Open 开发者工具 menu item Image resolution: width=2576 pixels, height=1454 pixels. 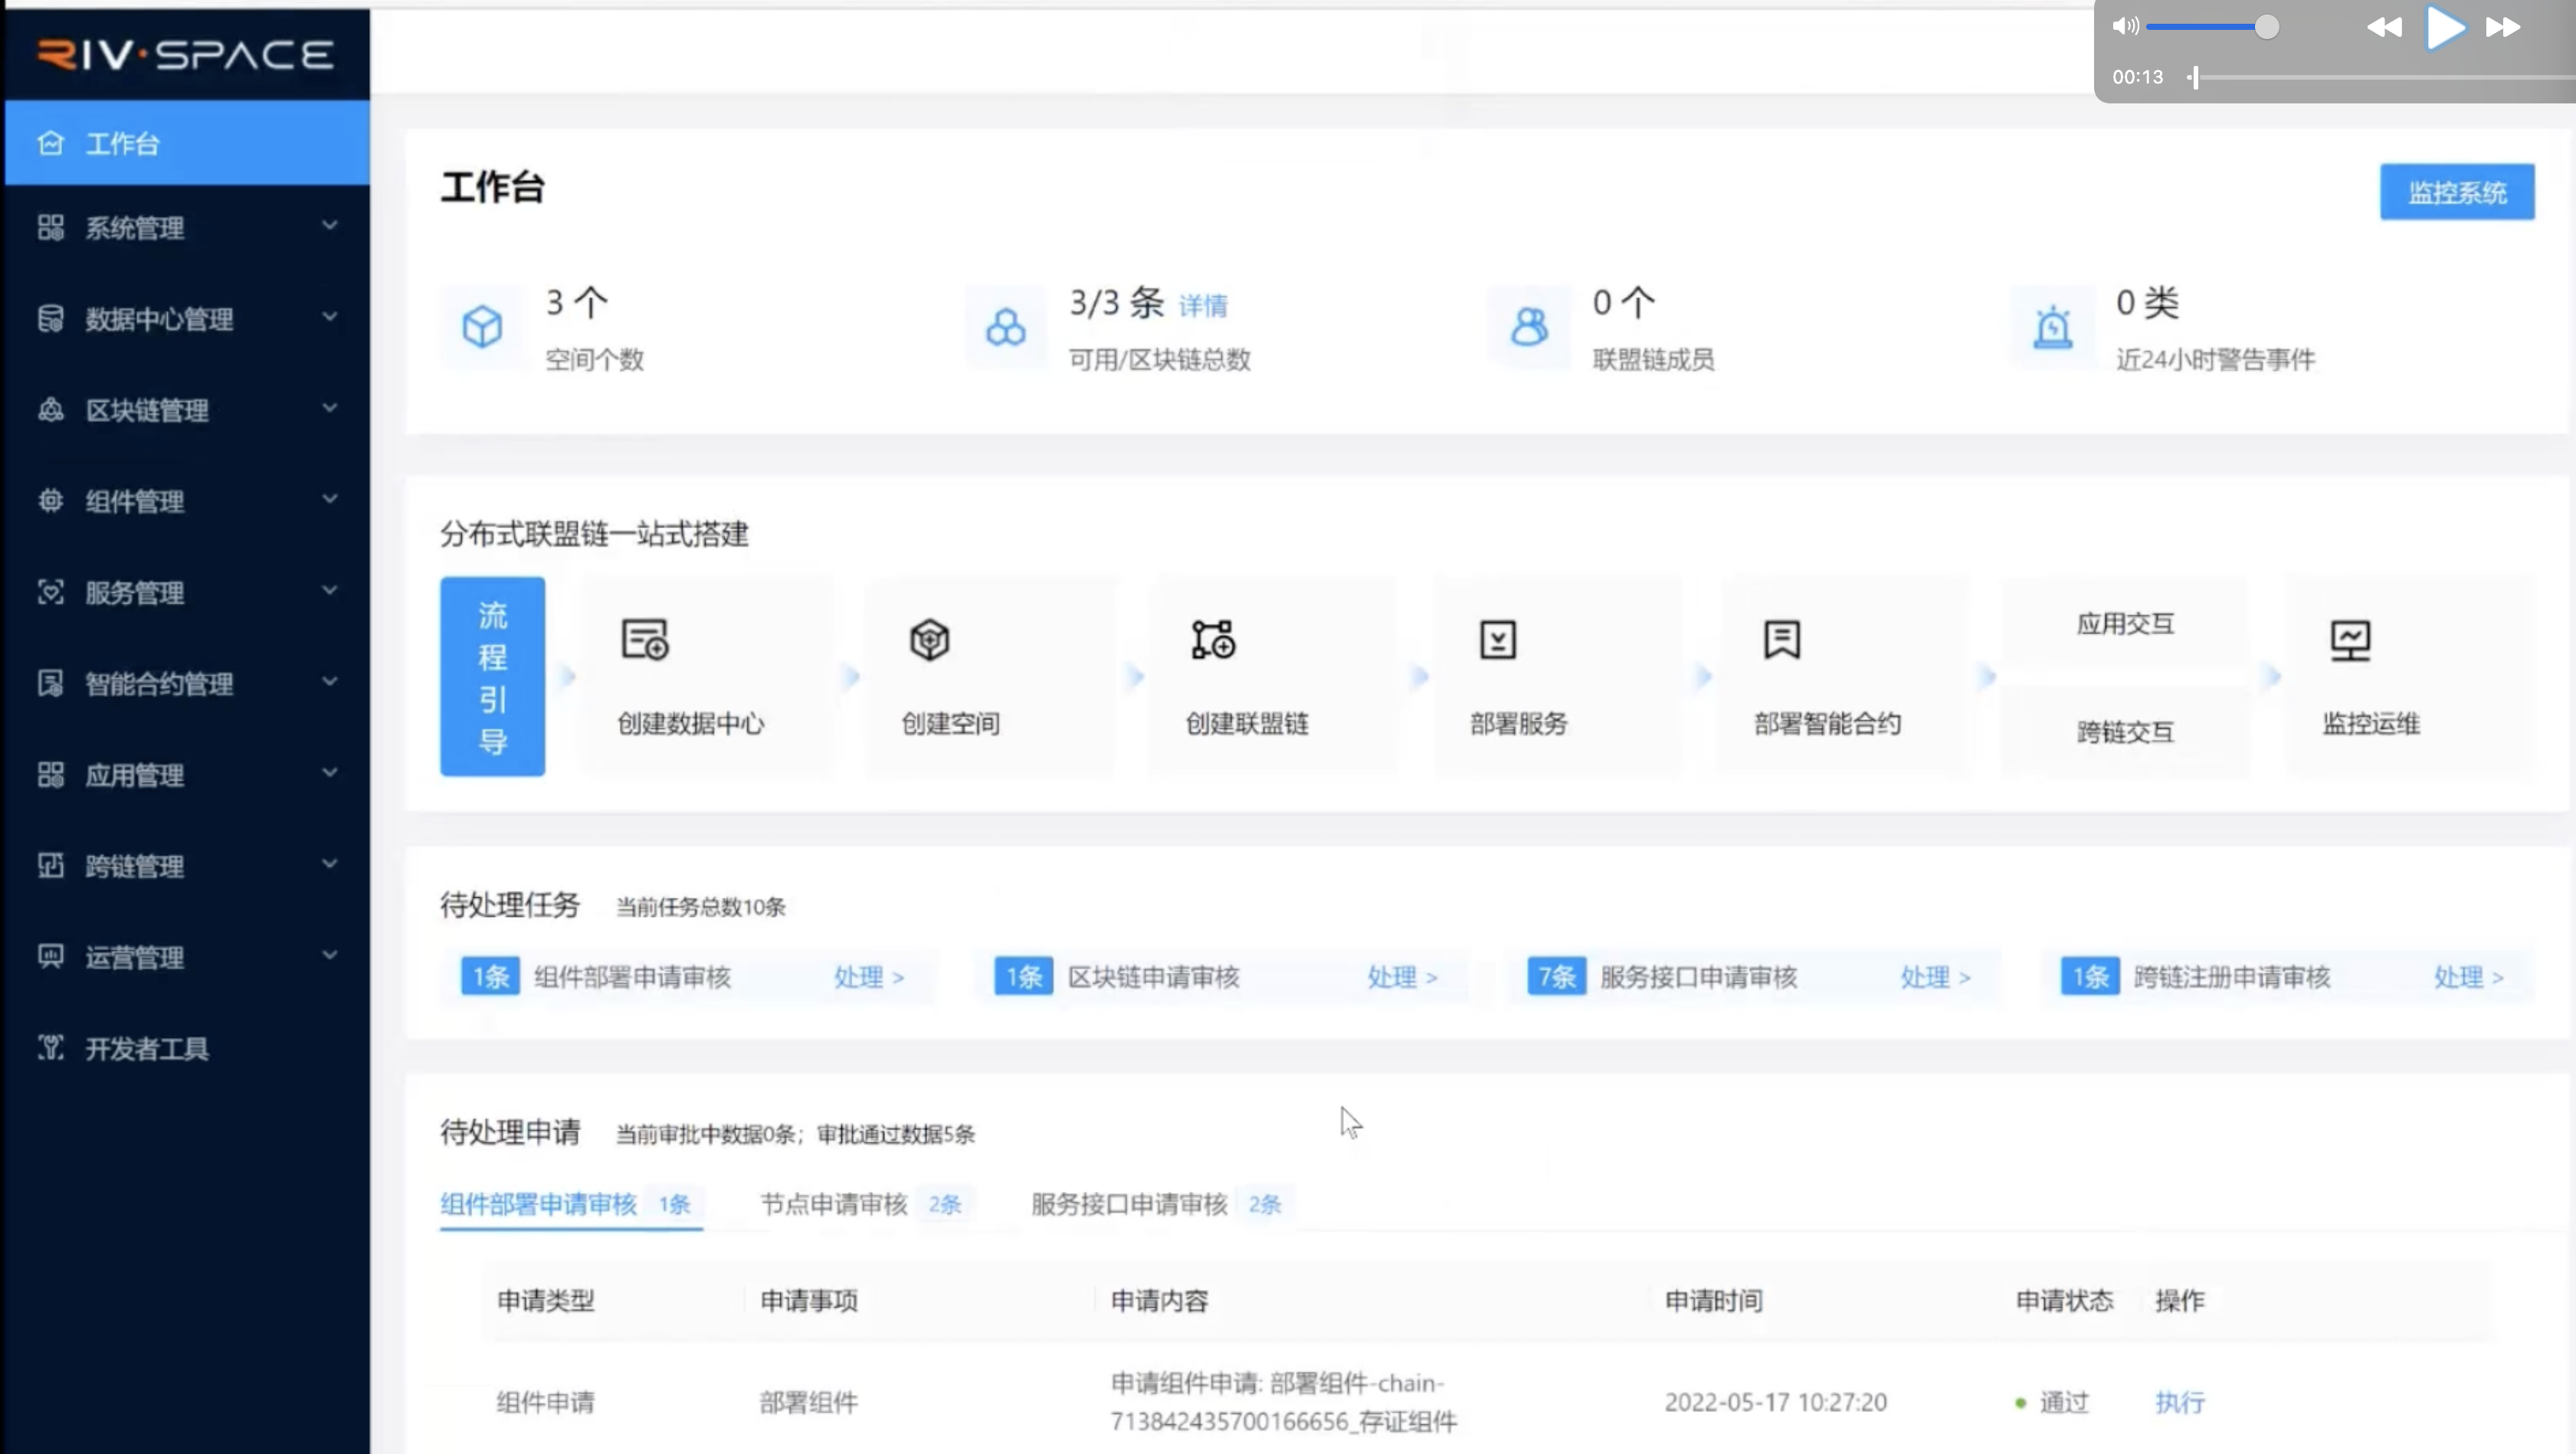(187, 1048)
